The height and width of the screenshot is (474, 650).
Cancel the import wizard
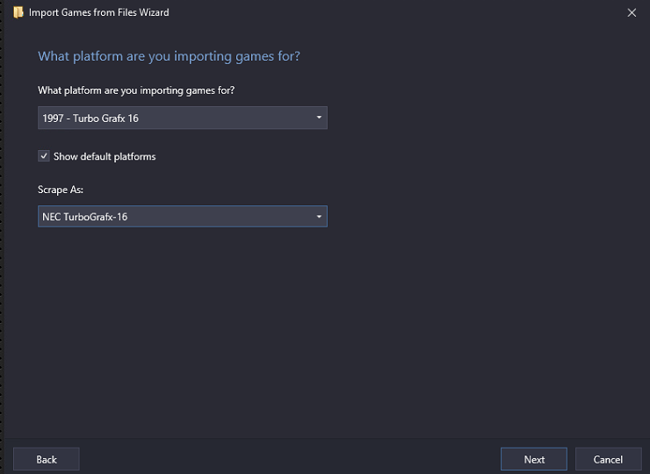[608, 459]
